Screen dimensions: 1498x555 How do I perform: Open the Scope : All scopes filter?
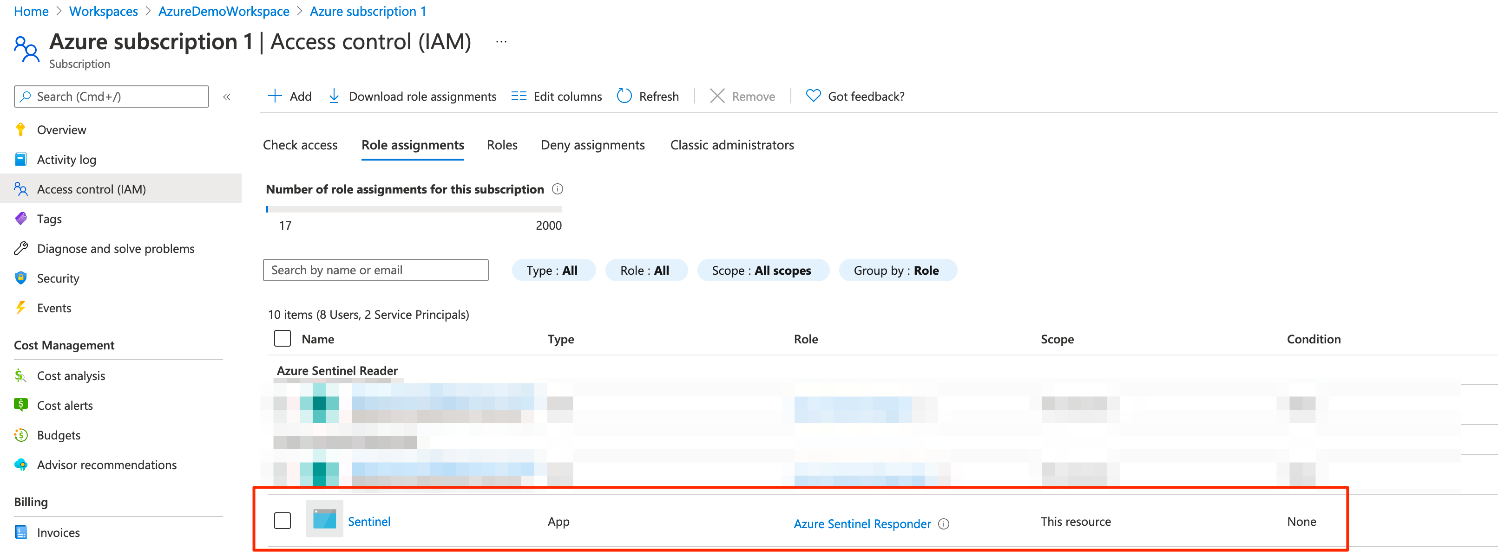coord(762,271)
